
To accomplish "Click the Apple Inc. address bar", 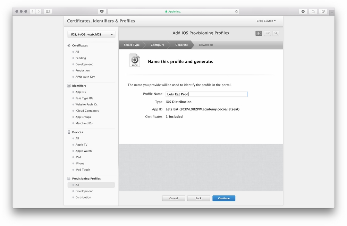I will (x=173, y=11).
